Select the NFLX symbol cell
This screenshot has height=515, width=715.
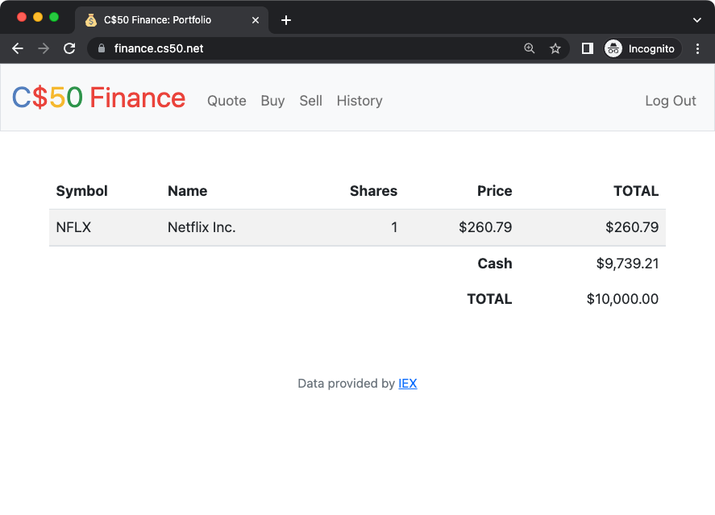[x=73, y=227]
